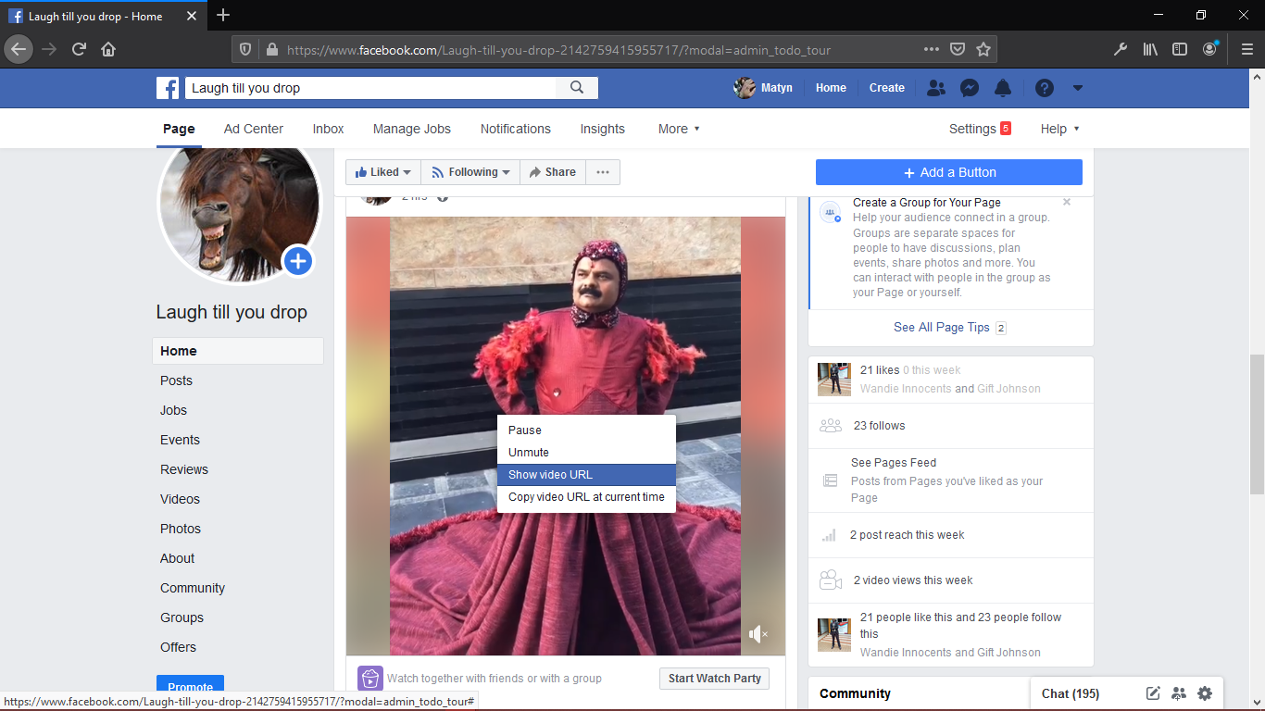Image resolution: width=1265 pixels, height=711 pixels.
Task: Open a new browser tab
Action: click(223, 15)
